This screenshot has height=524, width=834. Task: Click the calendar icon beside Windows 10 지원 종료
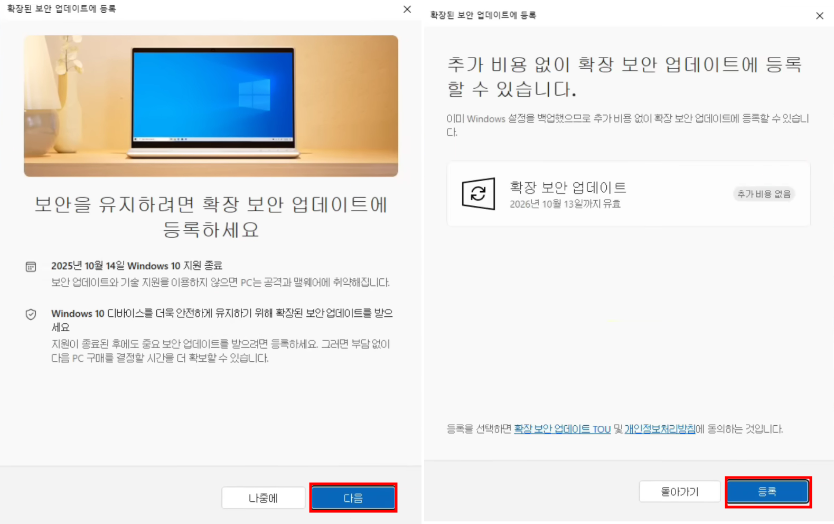[31, 267]
